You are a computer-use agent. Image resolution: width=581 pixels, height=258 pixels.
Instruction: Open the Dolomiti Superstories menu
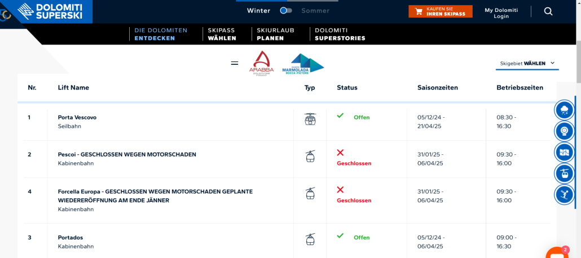(340, 34)
